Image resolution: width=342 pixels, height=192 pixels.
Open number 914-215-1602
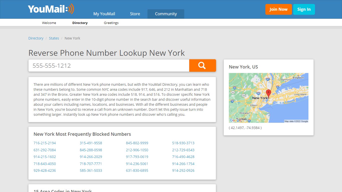click(45, 157)
